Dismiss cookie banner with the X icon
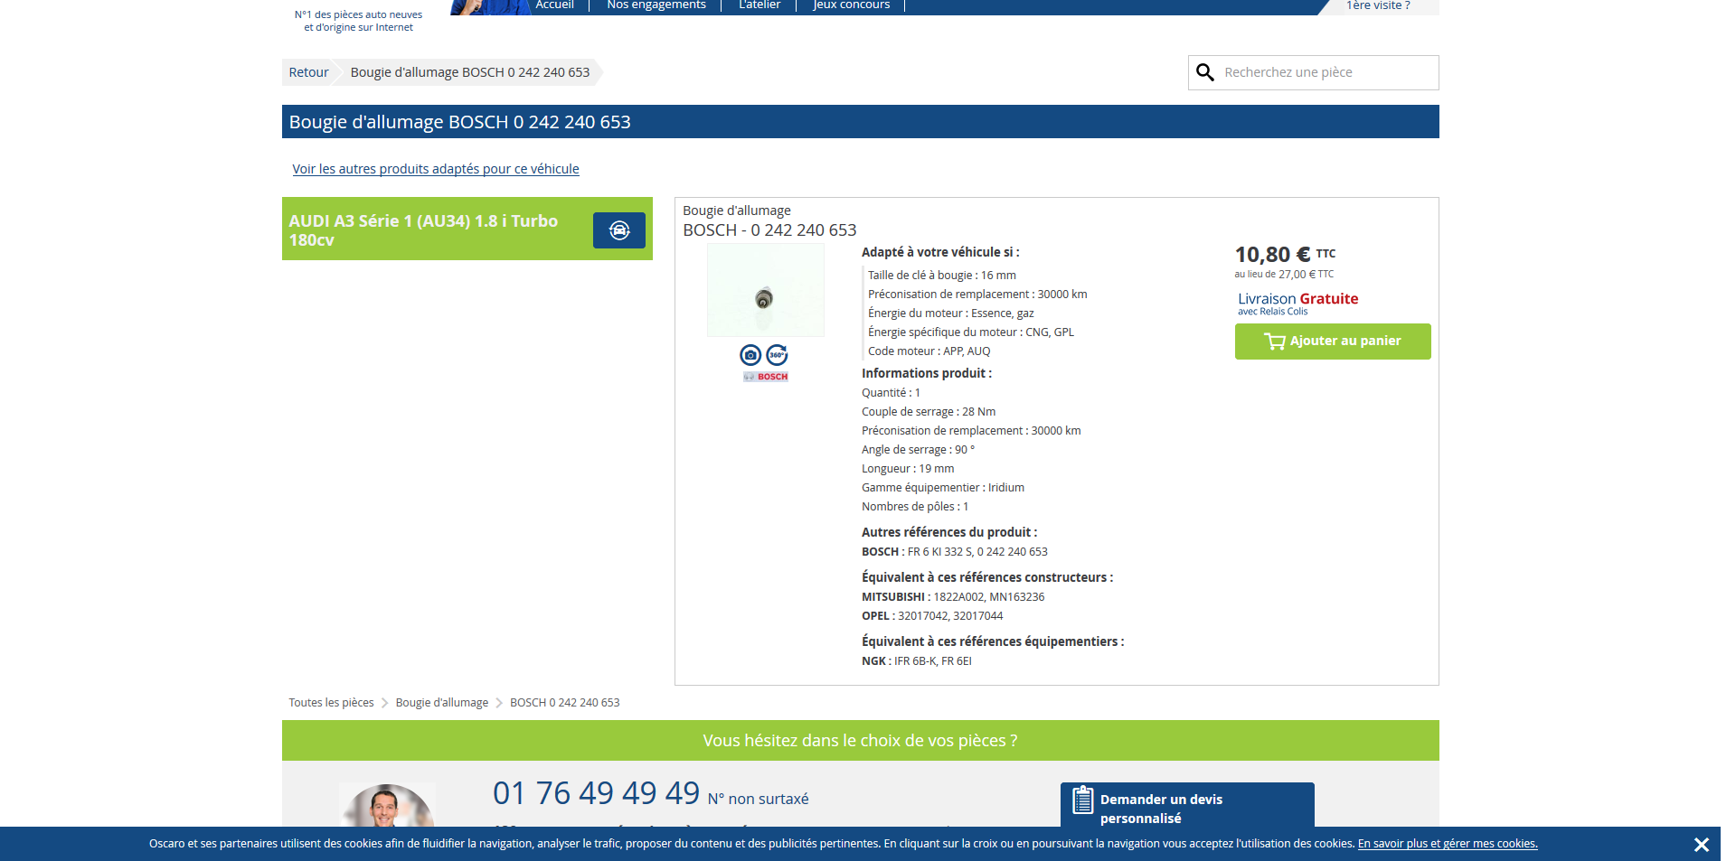 coord(1701,845)
